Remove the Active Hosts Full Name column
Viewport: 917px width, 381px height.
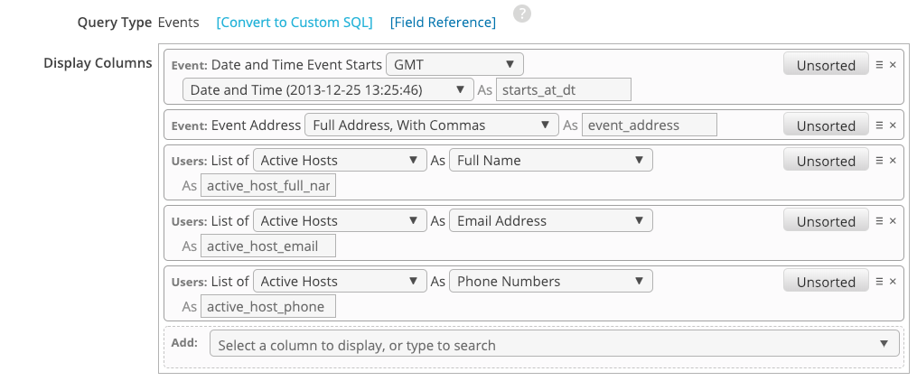[893, 161]
